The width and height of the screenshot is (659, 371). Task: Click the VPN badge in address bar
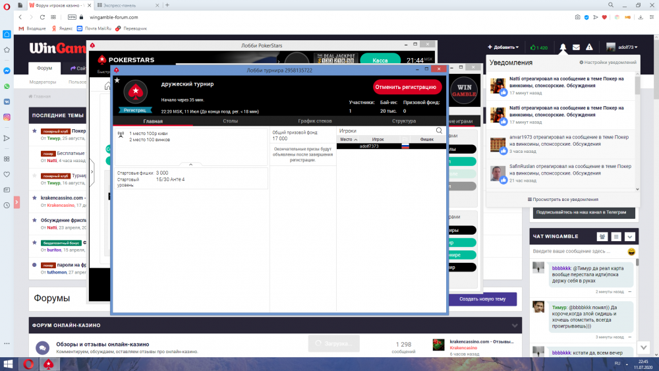click(72, 17)
